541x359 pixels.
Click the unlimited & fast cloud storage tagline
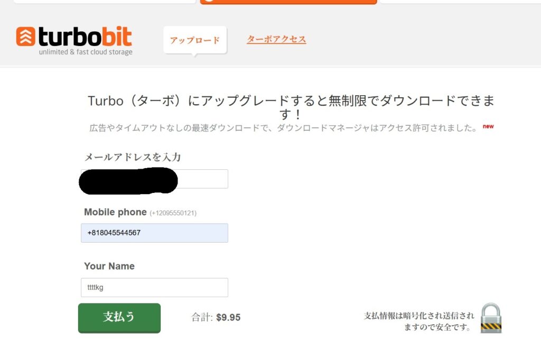coord(86,52)
